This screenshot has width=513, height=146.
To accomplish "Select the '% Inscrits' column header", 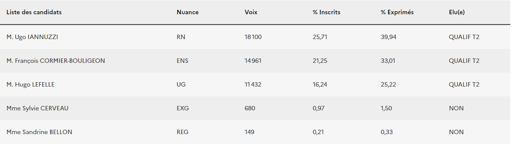I will pyautogui.click(x=326, y=13).
